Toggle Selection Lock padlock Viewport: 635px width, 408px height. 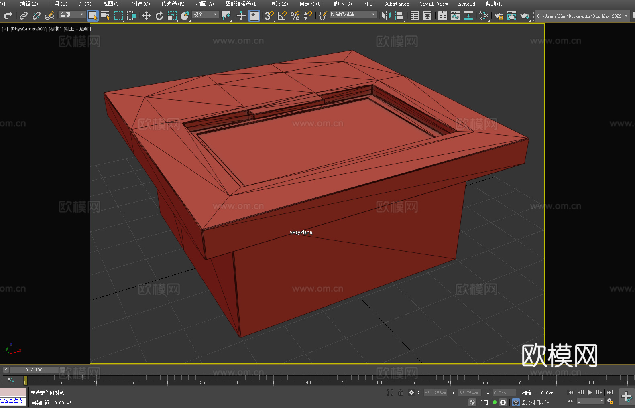(401, 392)
